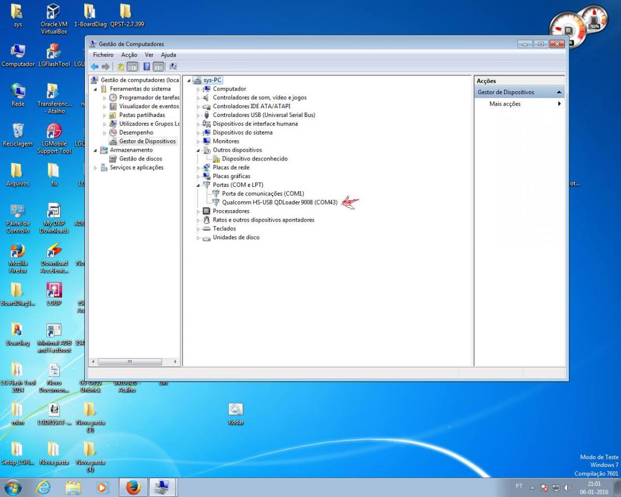
Task: Expand the Programador de tarefas node
Action: tap(105, 98)
